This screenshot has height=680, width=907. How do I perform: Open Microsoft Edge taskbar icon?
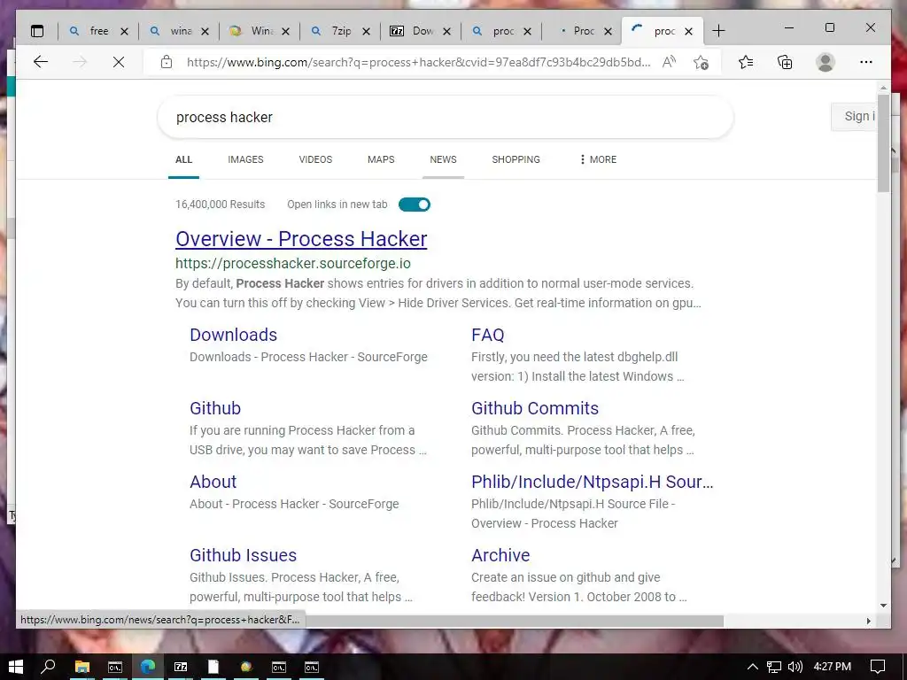[x=148, y=667]
